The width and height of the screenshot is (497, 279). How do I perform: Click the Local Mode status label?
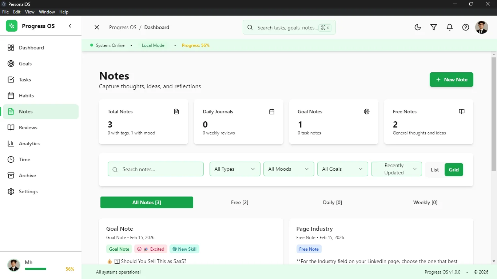[153, 45]
